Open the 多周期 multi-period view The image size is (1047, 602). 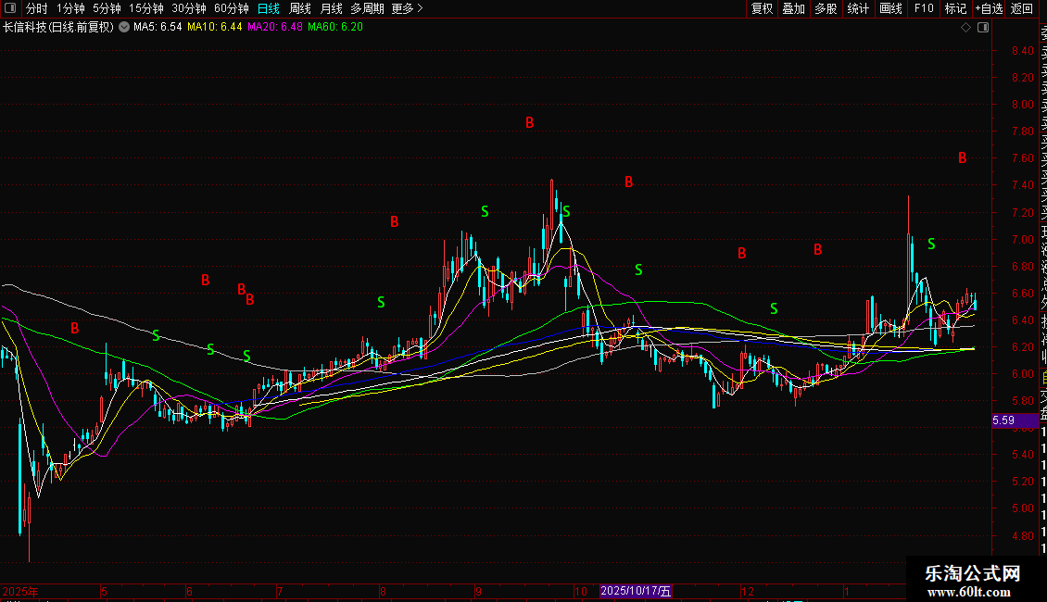367,8
